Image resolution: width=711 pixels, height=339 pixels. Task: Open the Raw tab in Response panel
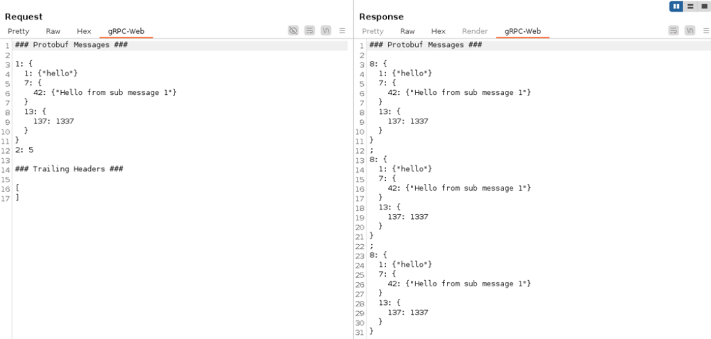point(408,31)
